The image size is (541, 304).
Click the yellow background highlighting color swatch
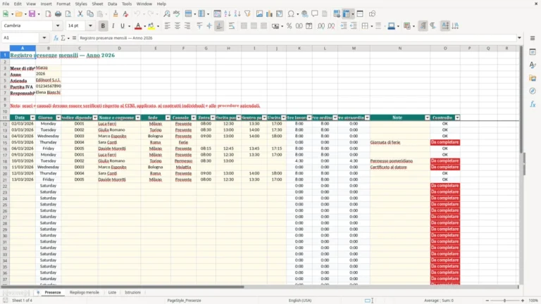pyautogui.click(x=151, y=26)
